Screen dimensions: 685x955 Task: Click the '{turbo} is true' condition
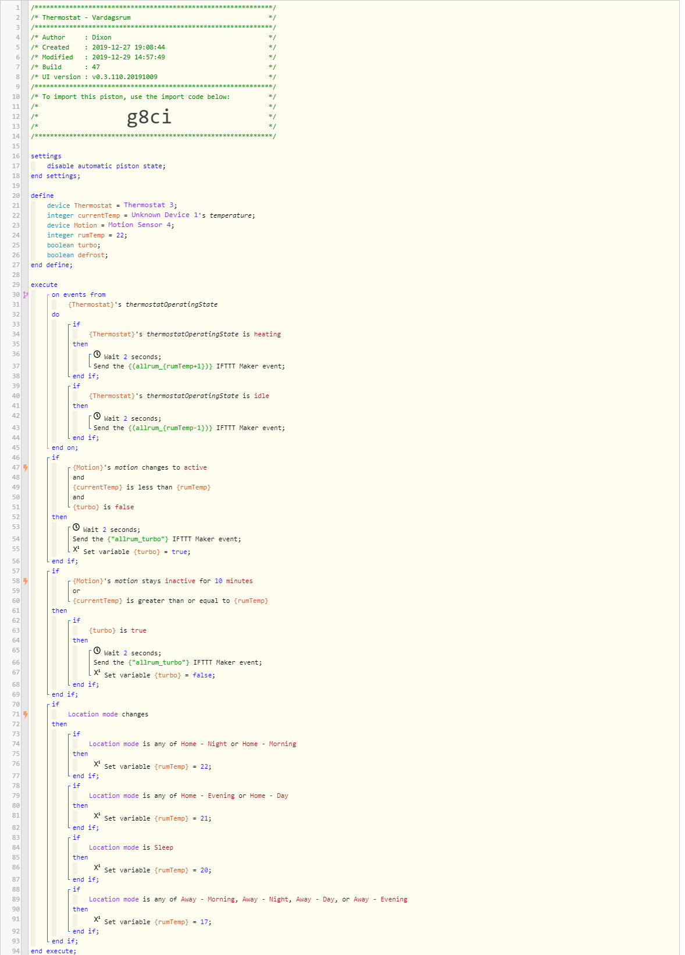tap(117, 630)
